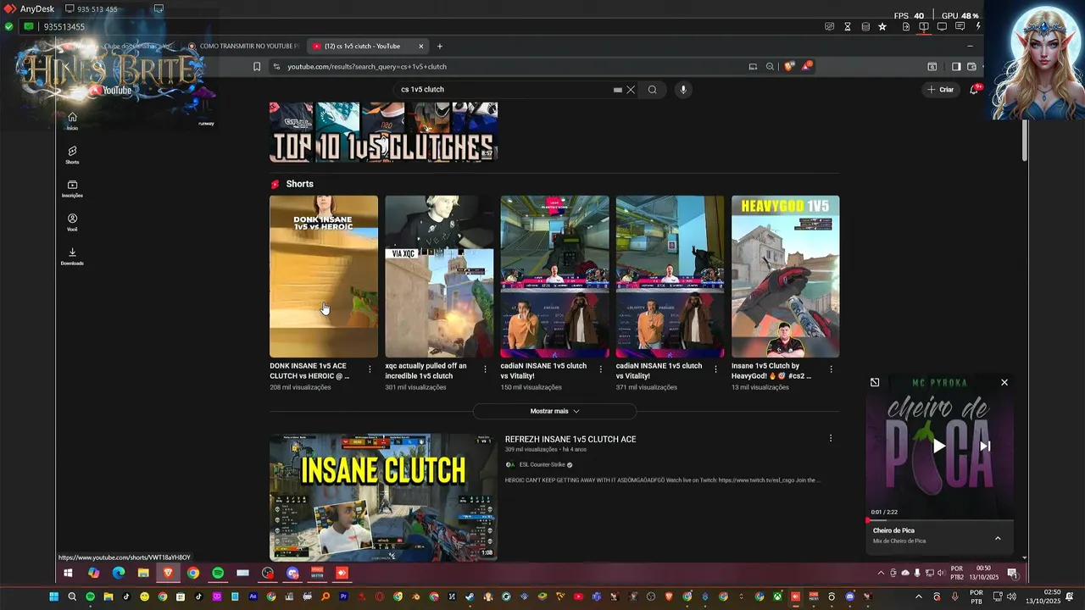Click the AnyDesk hourglass icon
The height and width of the screenshot is (610, 1085).
click(848, 26)
